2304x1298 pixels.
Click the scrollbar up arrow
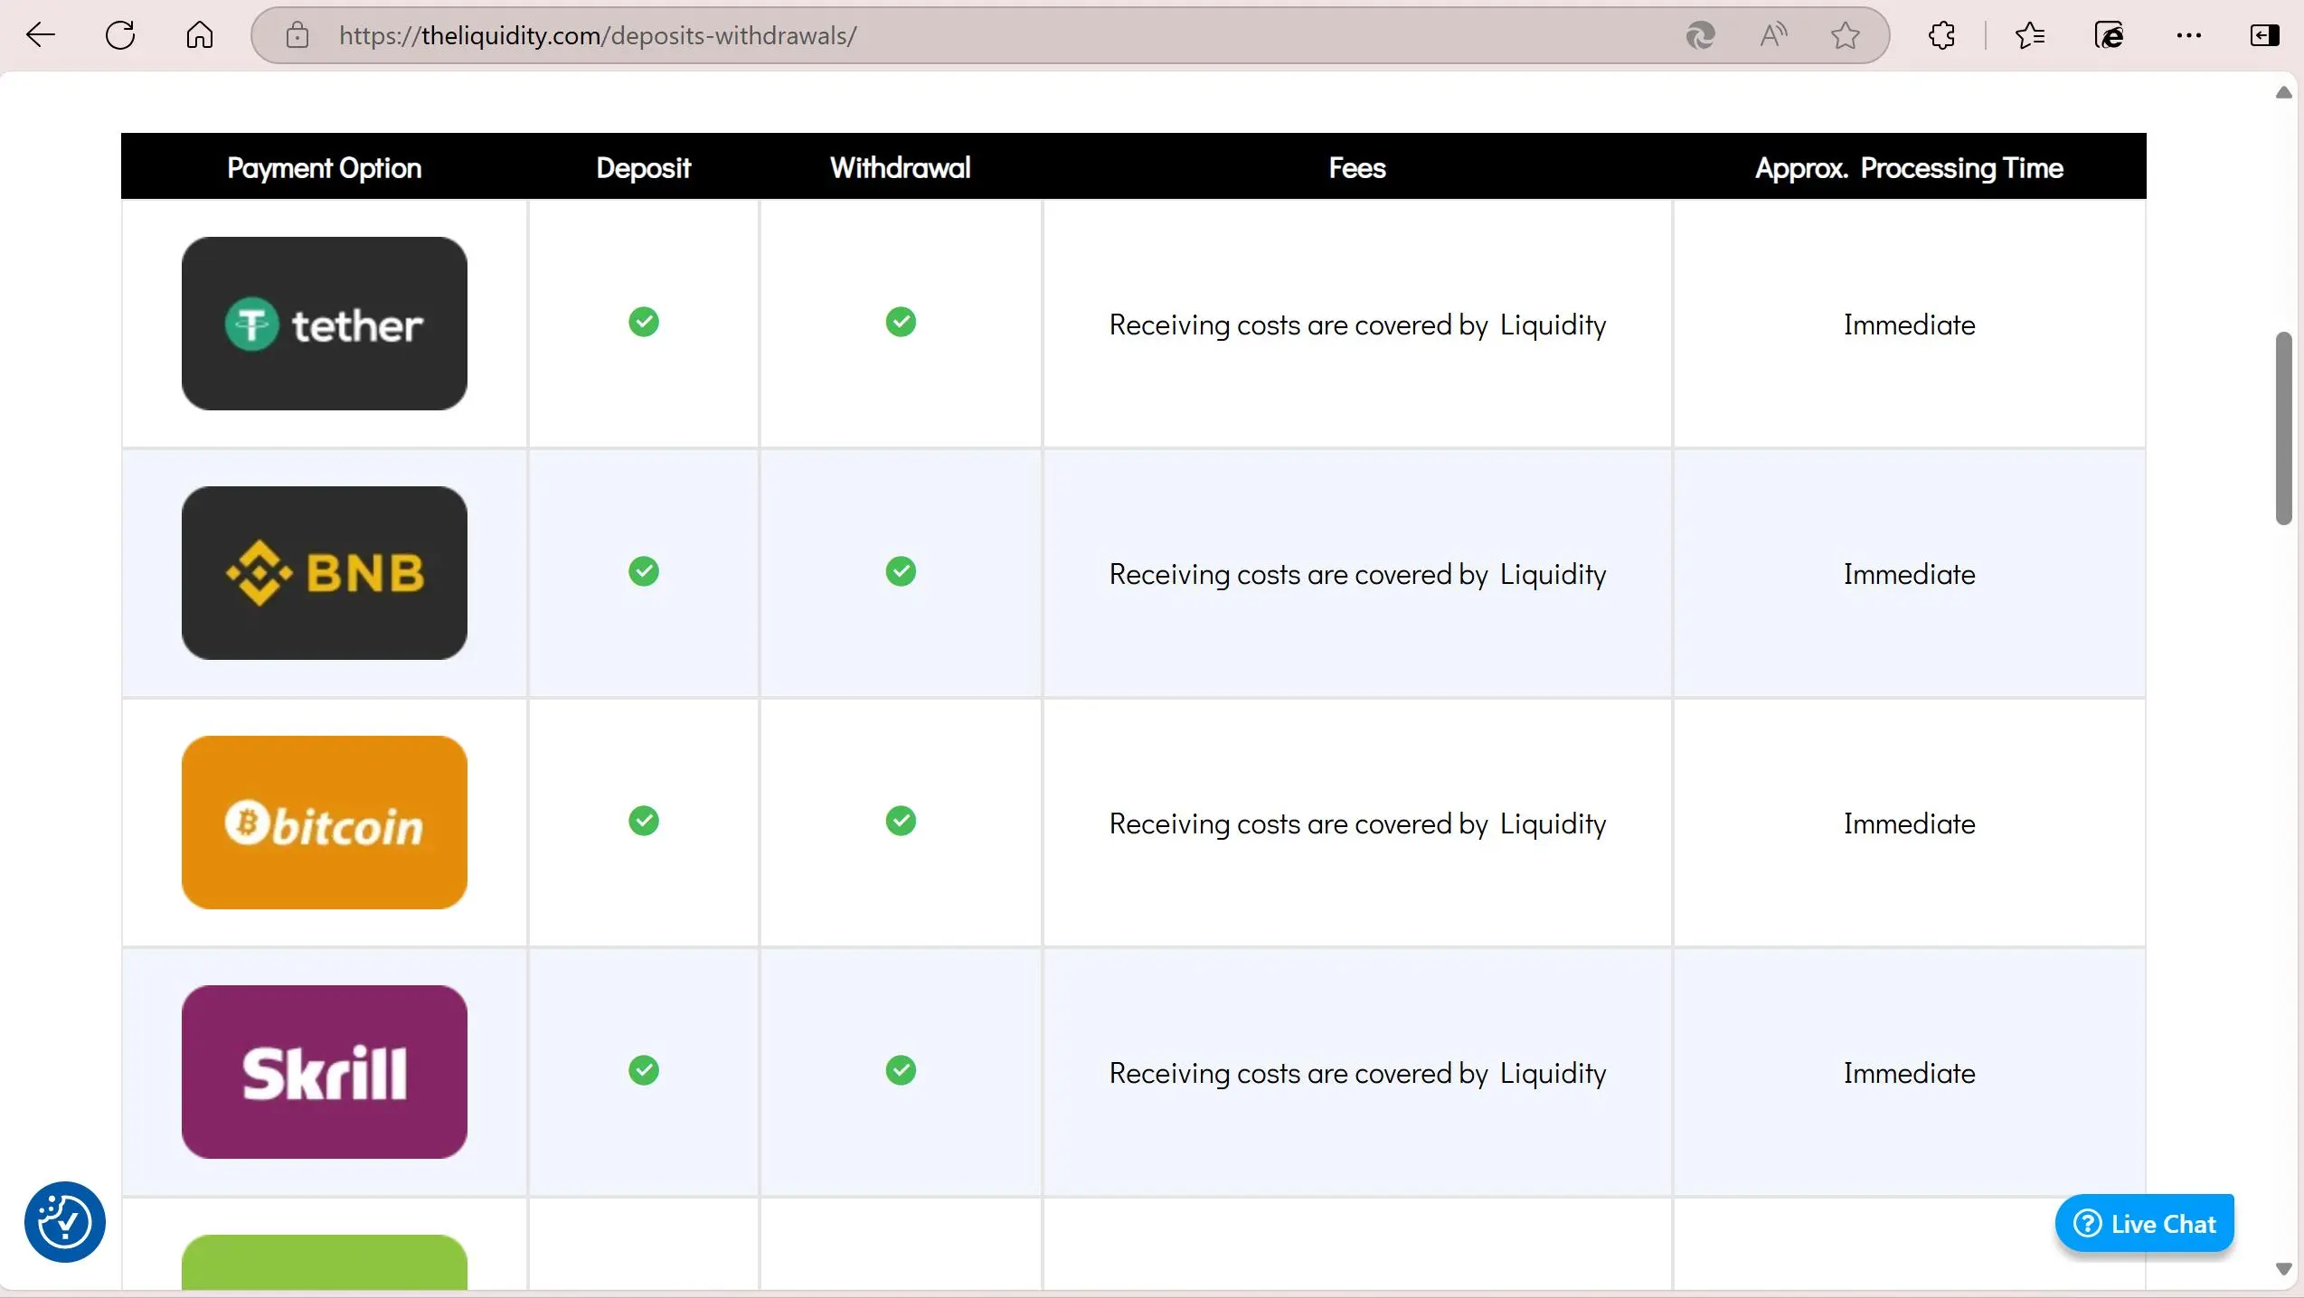(x=2283, y=92)
